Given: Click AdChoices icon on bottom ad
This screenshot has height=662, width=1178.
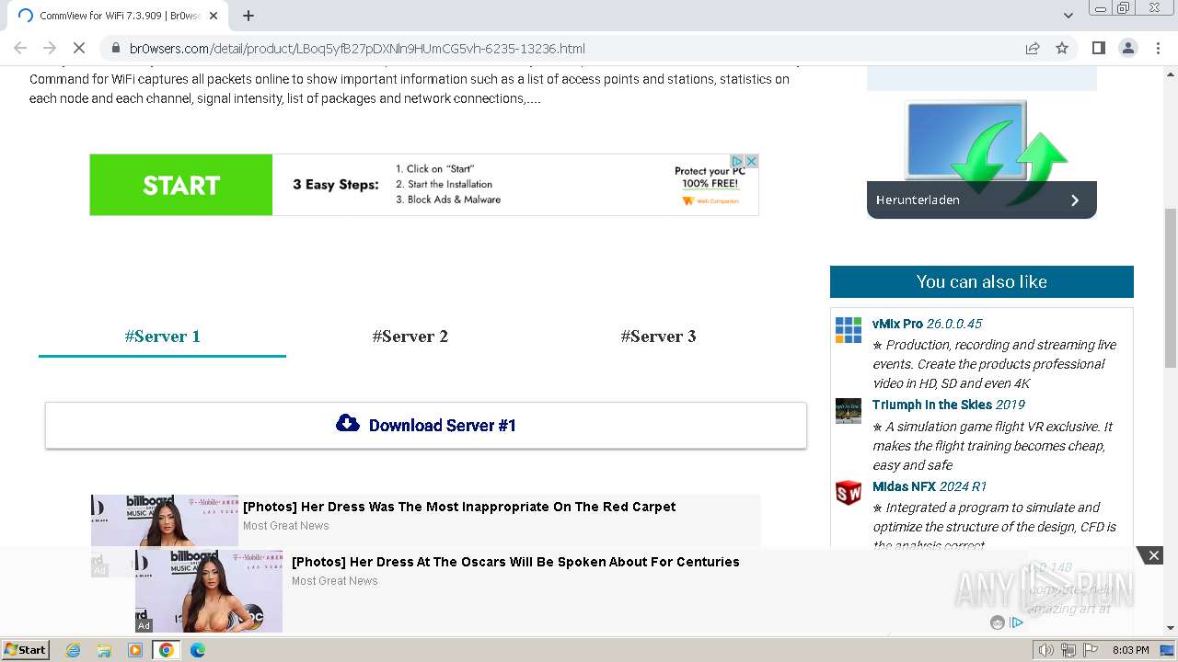Looking at the screenshot, I should tap(1016, 622).
